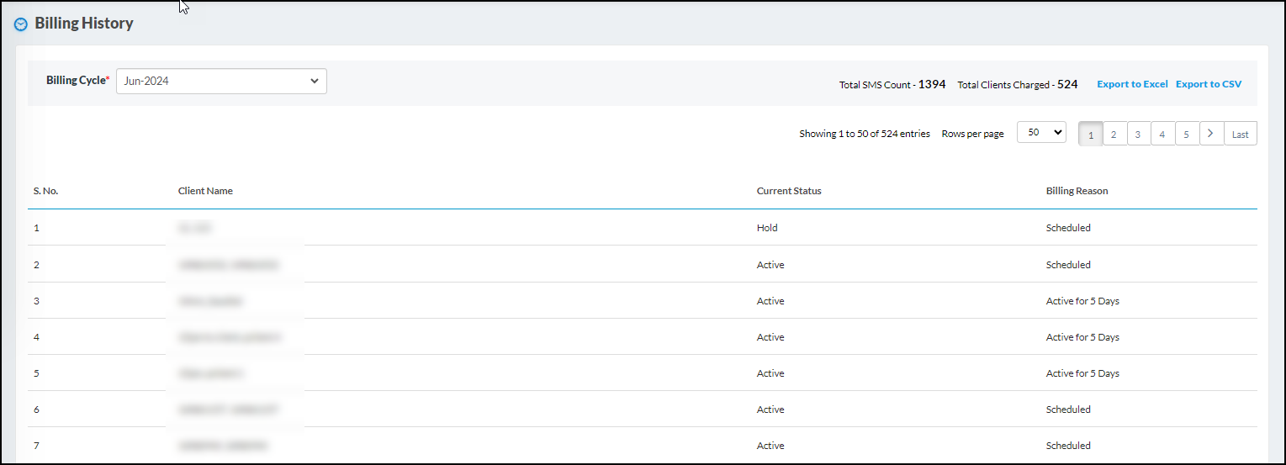The image size is (1286, 465).
Task: Click the Billing History clock icon
Action: pyautogui.click(x=21, y=24)
